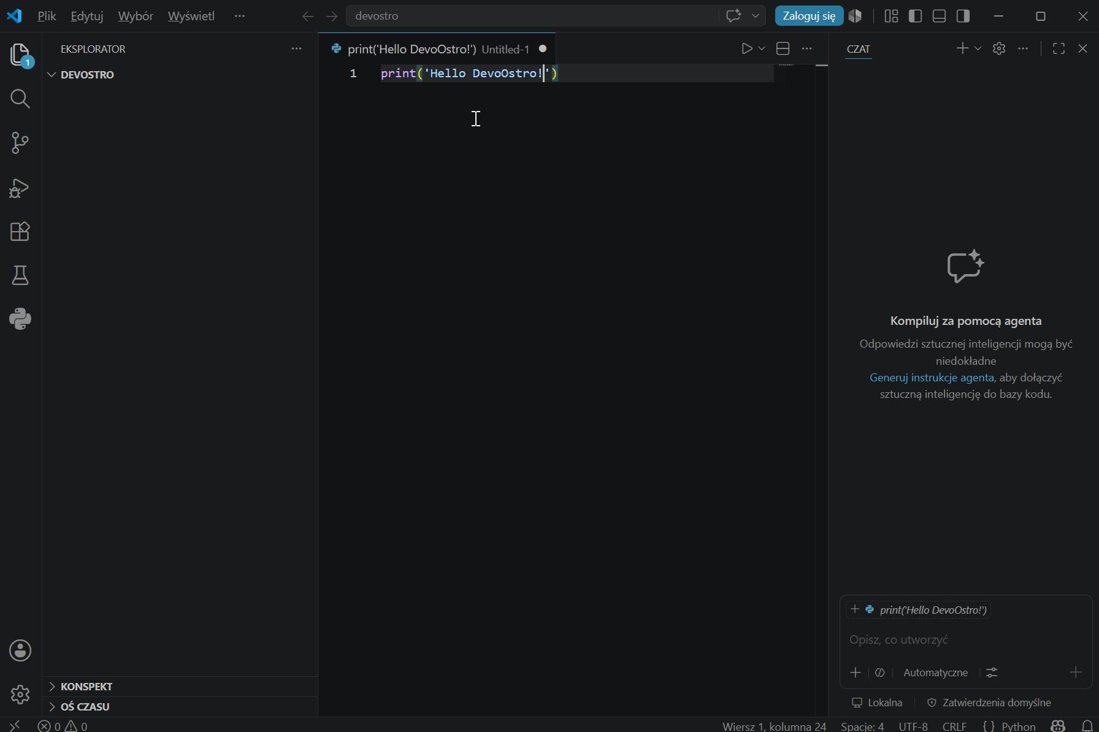
Task: Click Wiersz 1, kolumna 24 indicator
Action: (x=774, y=726)
